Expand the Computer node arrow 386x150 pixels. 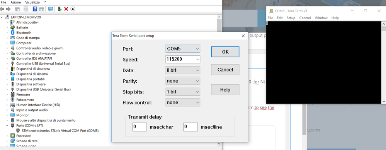tap(7, 43)
